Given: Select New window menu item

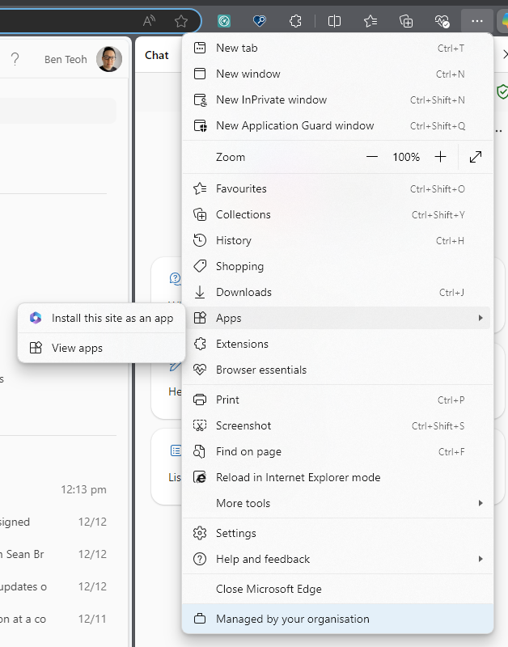Looking at the screenshot, I should (337, 74).
